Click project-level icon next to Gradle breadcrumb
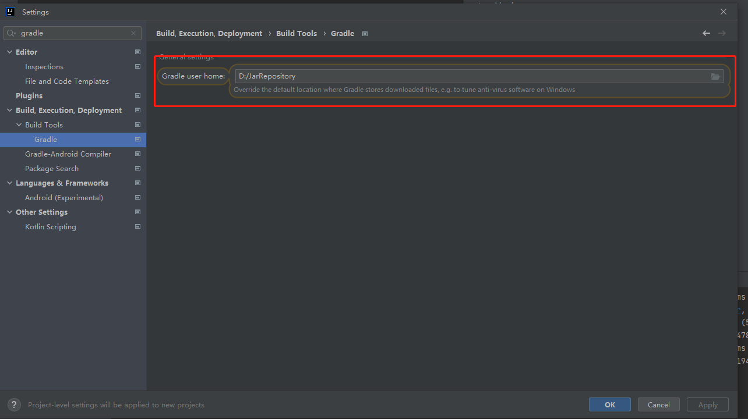 (x=365, y=34)
